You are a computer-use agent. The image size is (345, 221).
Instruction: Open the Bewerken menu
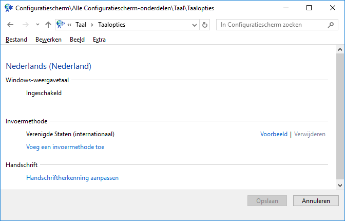48,40
